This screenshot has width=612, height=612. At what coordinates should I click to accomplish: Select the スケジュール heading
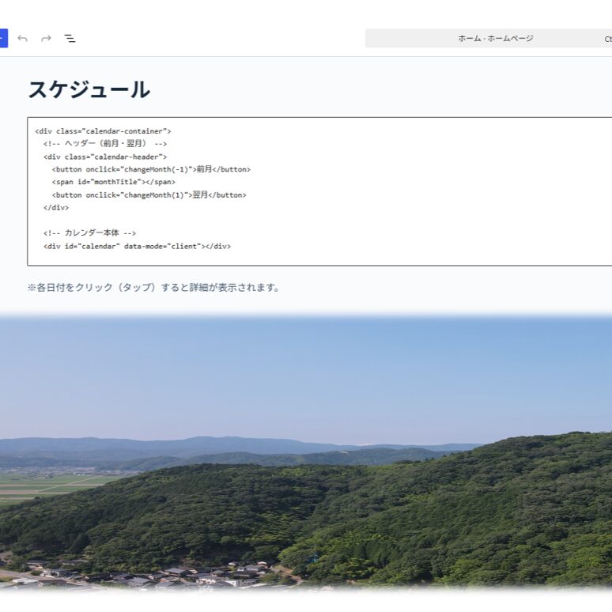(x=89, y=89)
